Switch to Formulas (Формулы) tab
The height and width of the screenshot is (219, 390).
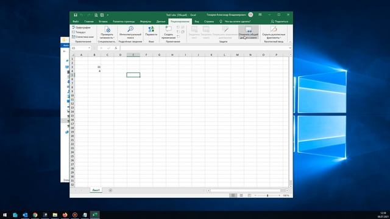[146, 21]
